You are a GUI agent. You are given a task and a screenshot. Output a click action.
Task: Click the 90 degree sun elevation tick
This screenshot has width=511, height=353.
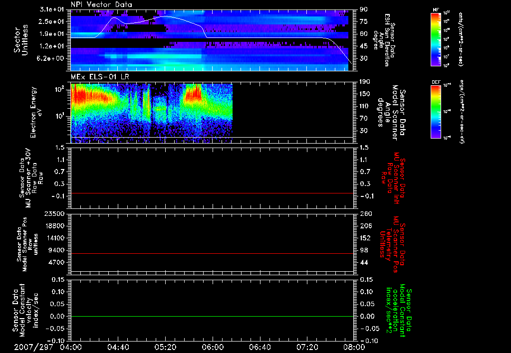pos(364,9)
